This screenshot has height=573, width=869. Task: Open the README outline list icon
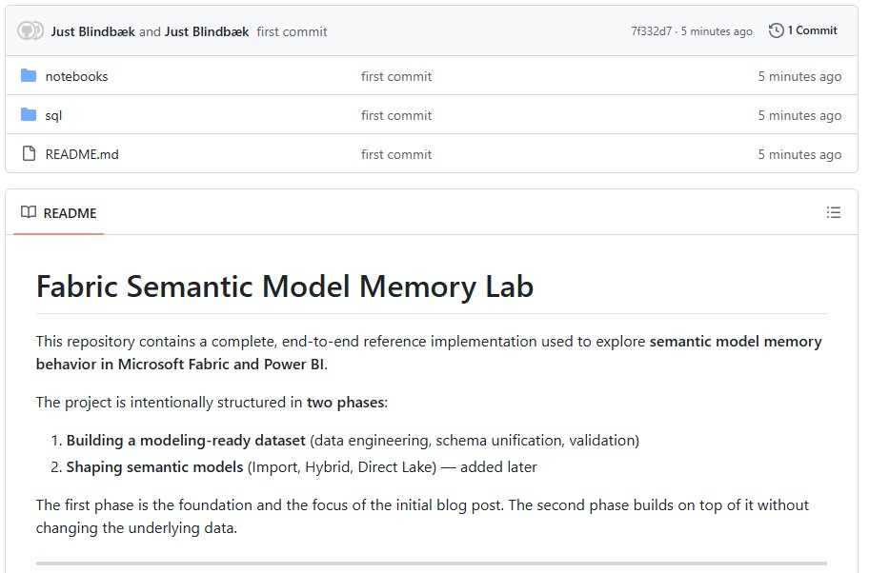tap(835, 212)
